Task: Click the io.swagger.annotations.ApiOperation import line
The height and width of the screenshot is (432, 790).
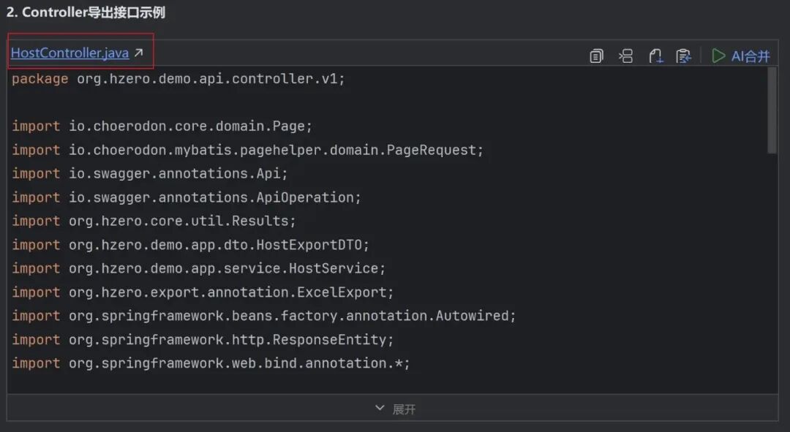Action: [187, 197]
